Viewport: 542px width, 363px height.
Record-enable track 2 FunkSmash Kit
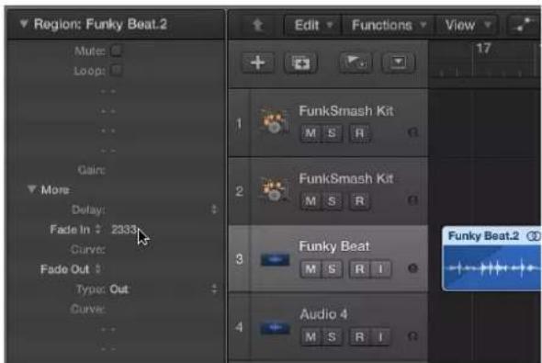360,201
